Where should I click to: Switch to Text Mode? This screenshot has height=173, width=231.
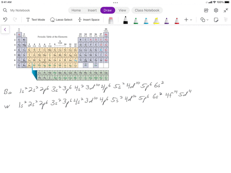[36, 20]
